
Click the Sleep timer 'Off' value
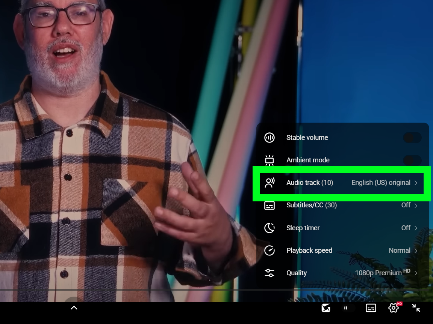[406, 228]
